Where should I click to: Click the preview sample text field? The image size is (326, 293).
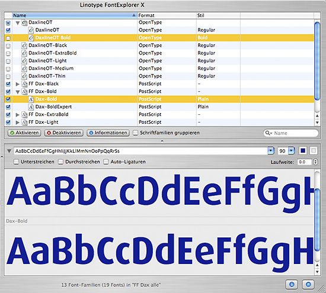pyautogui.click(x=141, y=151)
